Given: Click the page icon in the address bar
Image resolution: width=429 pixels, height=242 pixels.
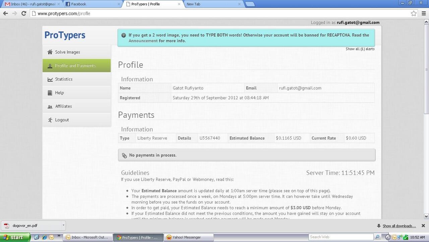Looking at the screenshot, I should click(x=34, y=13).
